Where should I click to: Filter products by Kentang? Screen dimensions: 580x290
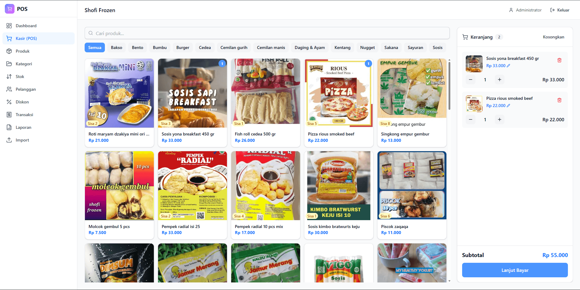tap(342, 47)
